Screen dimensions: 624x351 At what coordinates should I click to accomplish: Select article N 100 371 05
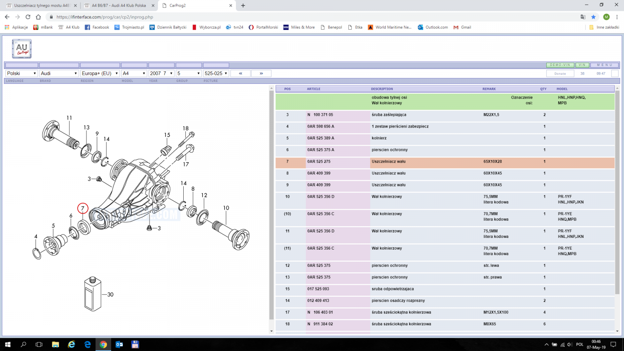point(320,115)
